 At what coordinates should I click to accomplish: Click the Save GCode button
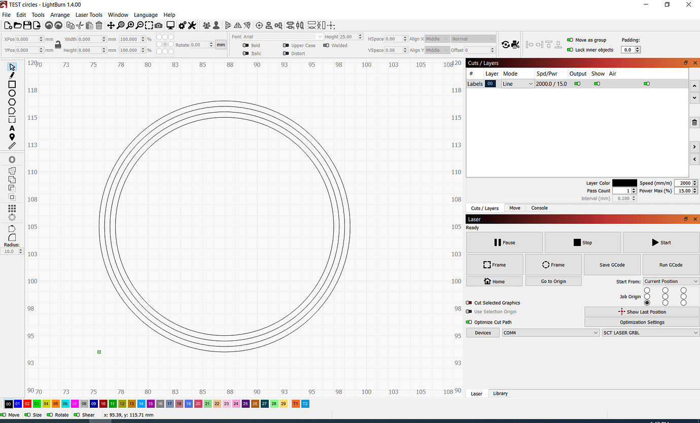click(x=612, y=264)
